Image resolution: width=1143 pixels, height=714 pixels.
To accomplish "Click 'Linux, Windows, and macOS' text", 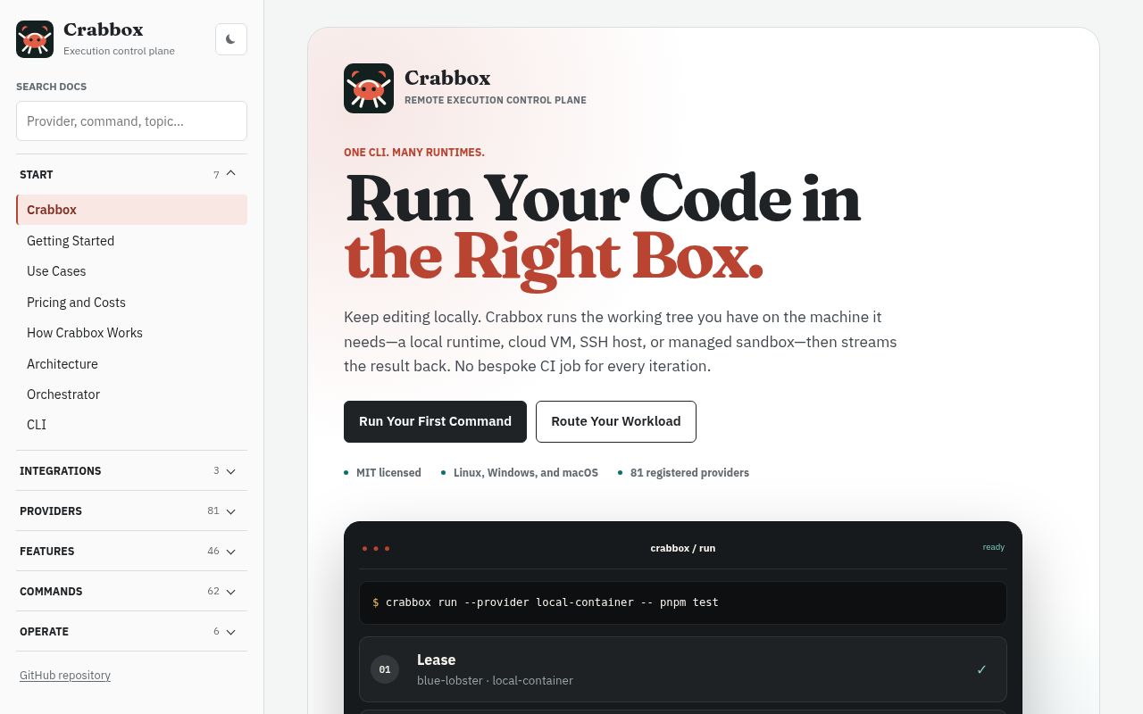I will coord(526,473).
